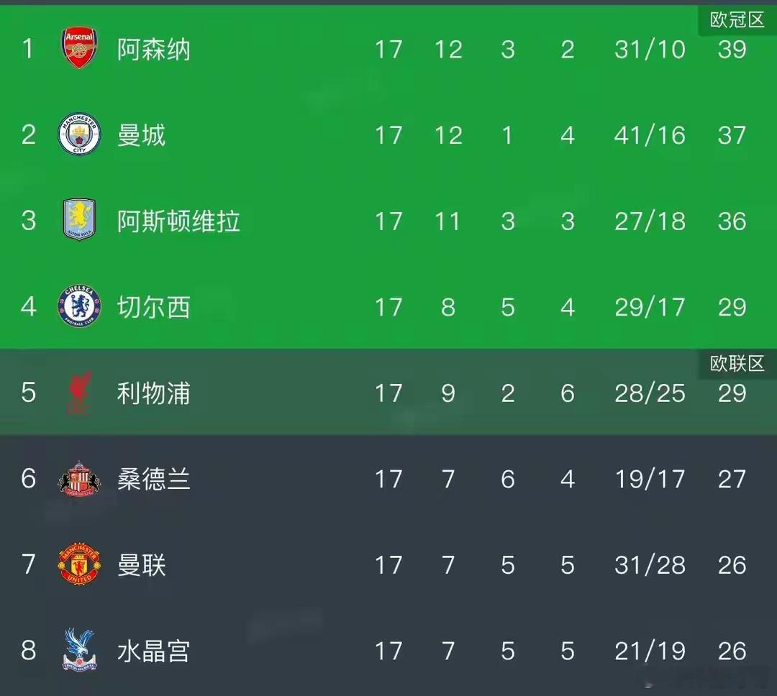Viewport: 777px width, 696px height.
Task: Click rank number 1 in the table
Action: [29, 49]
